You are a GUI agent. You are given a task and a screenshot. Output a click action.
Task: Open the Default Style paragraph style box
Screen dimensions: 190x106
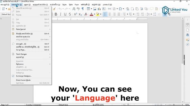6,14
